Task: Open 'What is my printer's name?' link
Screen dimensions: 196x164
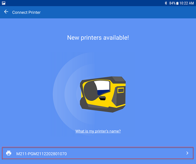Action: pyautogui.click(x=98, y=131)
